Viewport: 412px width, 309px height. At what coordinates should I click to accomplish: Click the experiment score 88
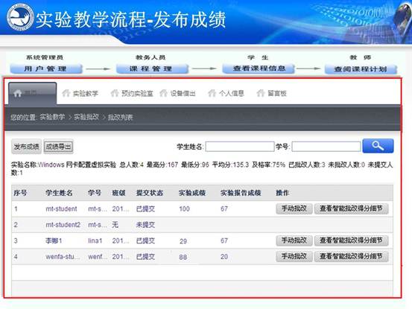(183, 257)
